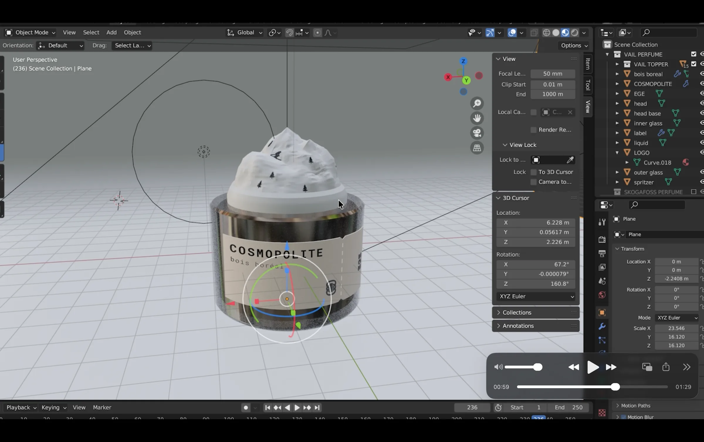Toggle auto keying record button

(x=246, y=407)
